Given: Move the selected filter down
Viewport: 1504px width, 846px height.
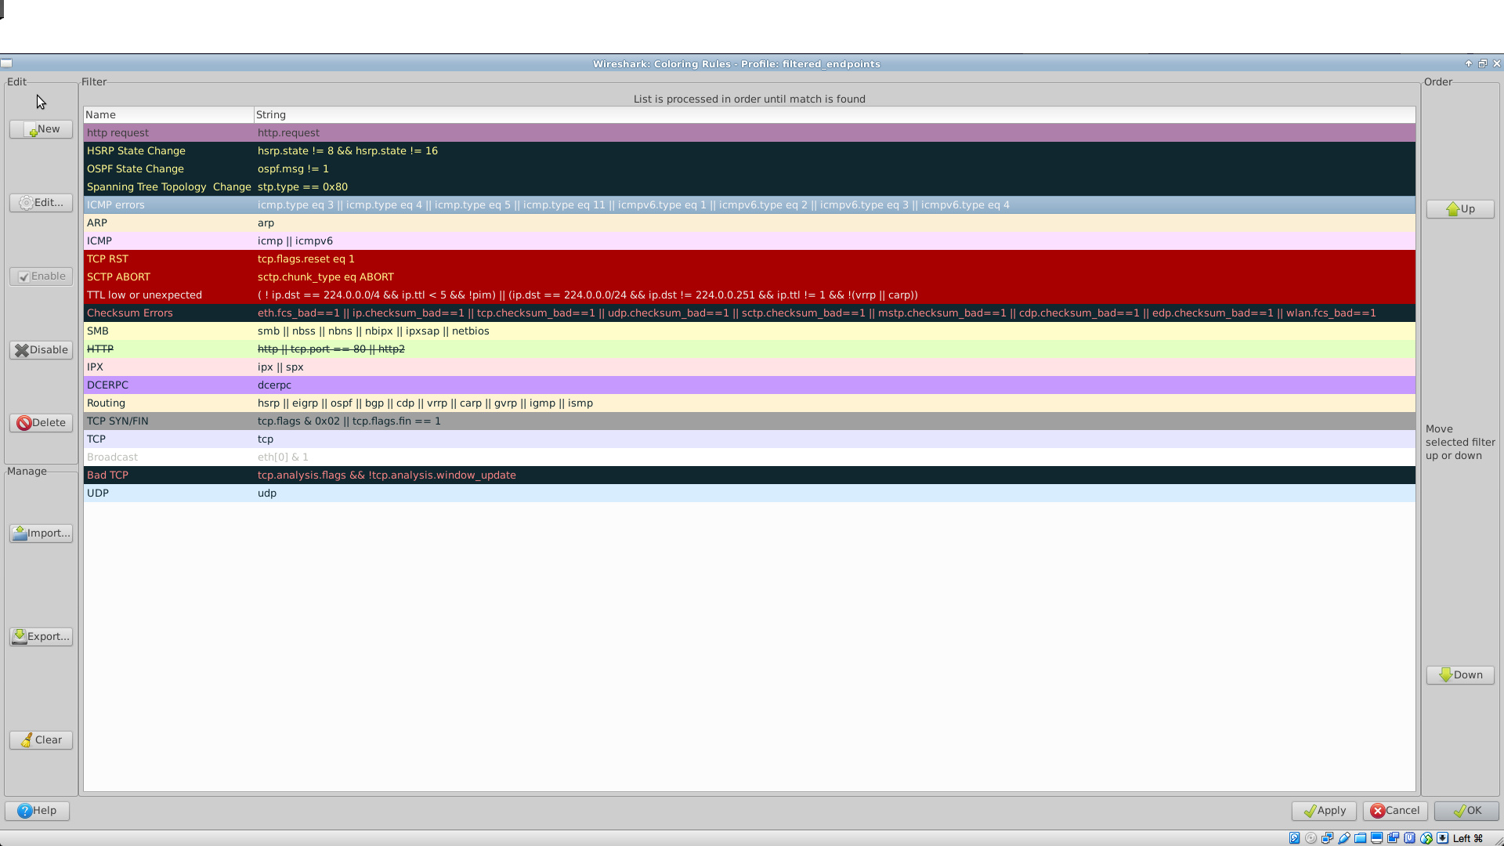Looking at the screenshot, I should [1459, 674].
